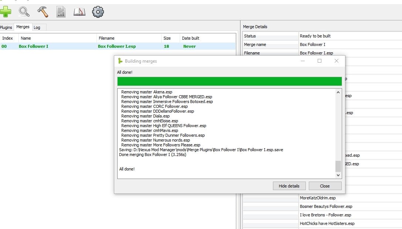
Task: Click the log scrollbar down arrow
Action: pos(338,175)
